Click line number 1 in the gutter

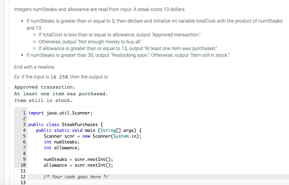click(x=24, y=113)
